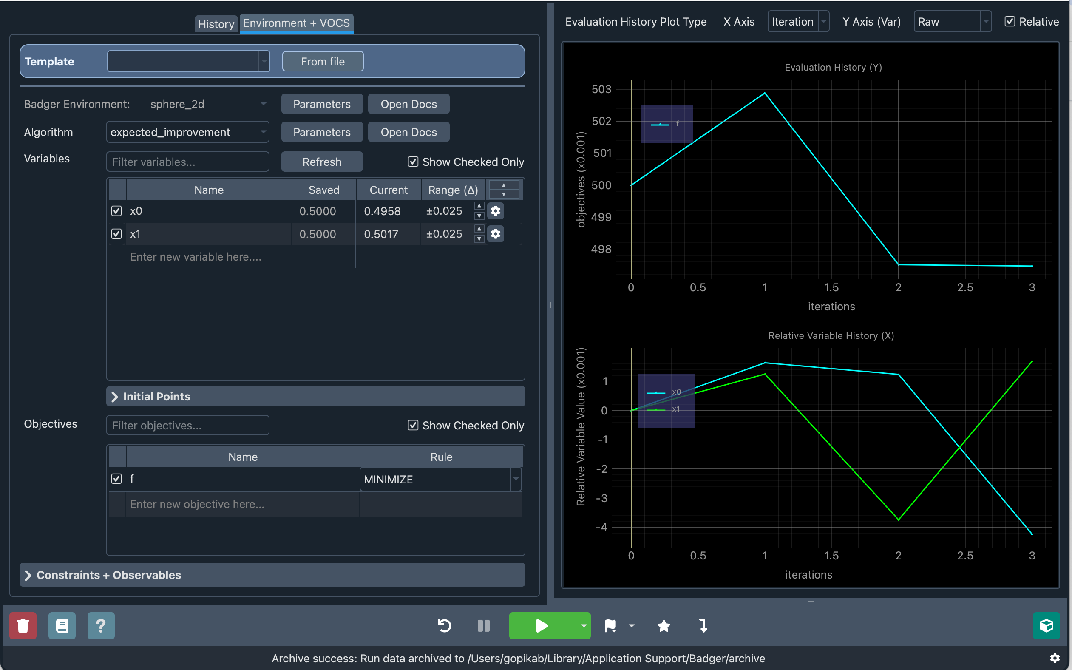Click the teal cube extensions icon
The image size is (1072, 670).
1046,625
